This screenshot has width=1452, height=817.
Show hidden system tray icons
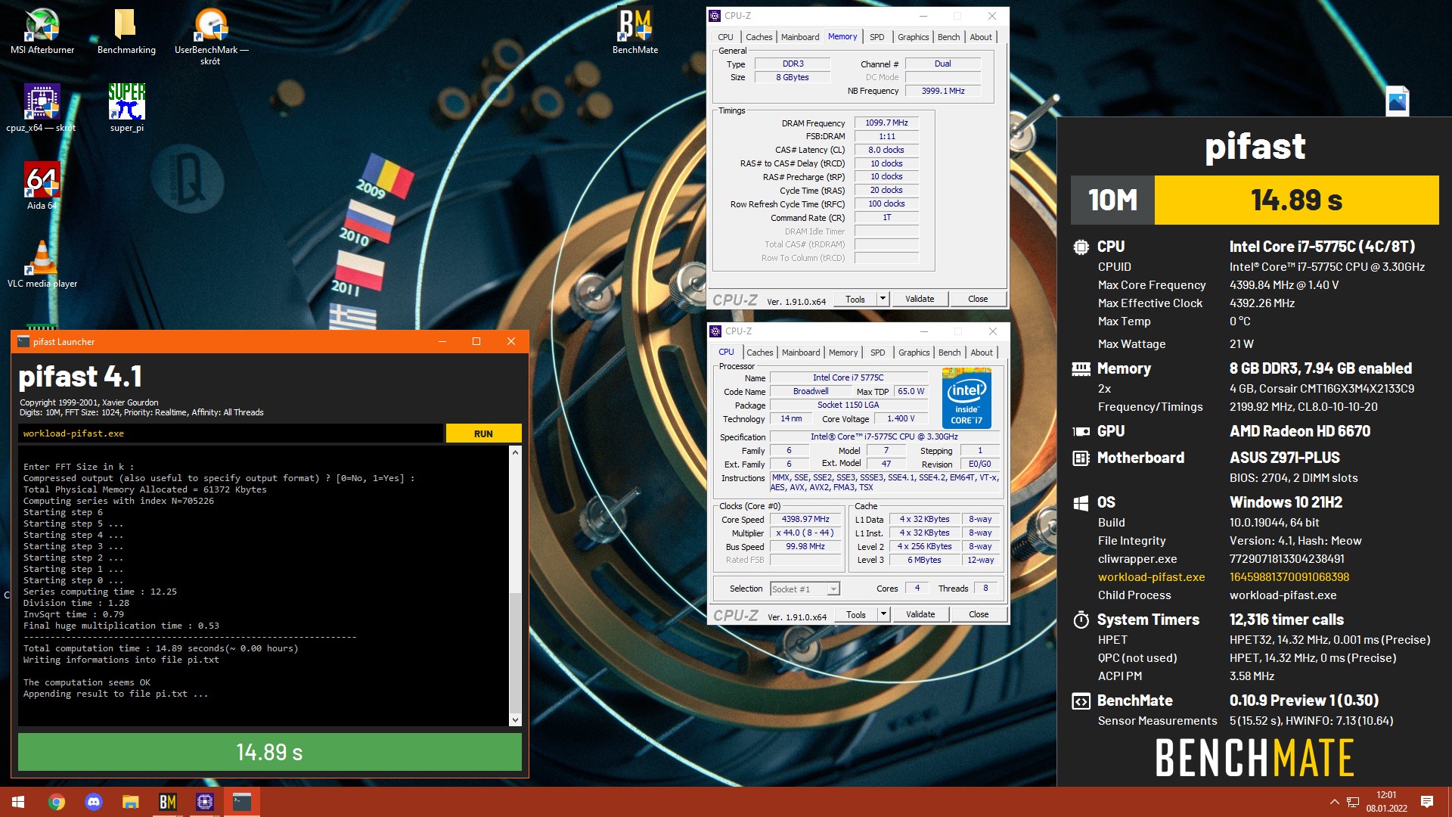coord(1334,802)
